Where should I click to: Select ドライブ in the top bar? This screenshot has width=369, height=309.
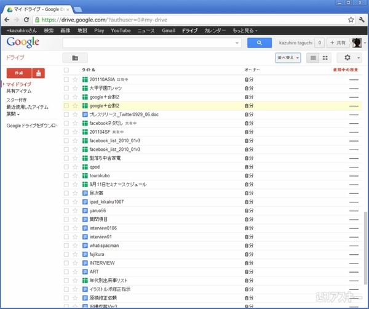coord(189,31)
